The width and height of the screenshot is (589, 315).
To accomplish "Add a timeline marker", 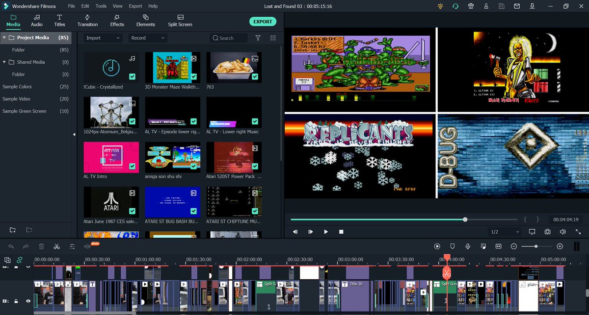I will [453, 246].
